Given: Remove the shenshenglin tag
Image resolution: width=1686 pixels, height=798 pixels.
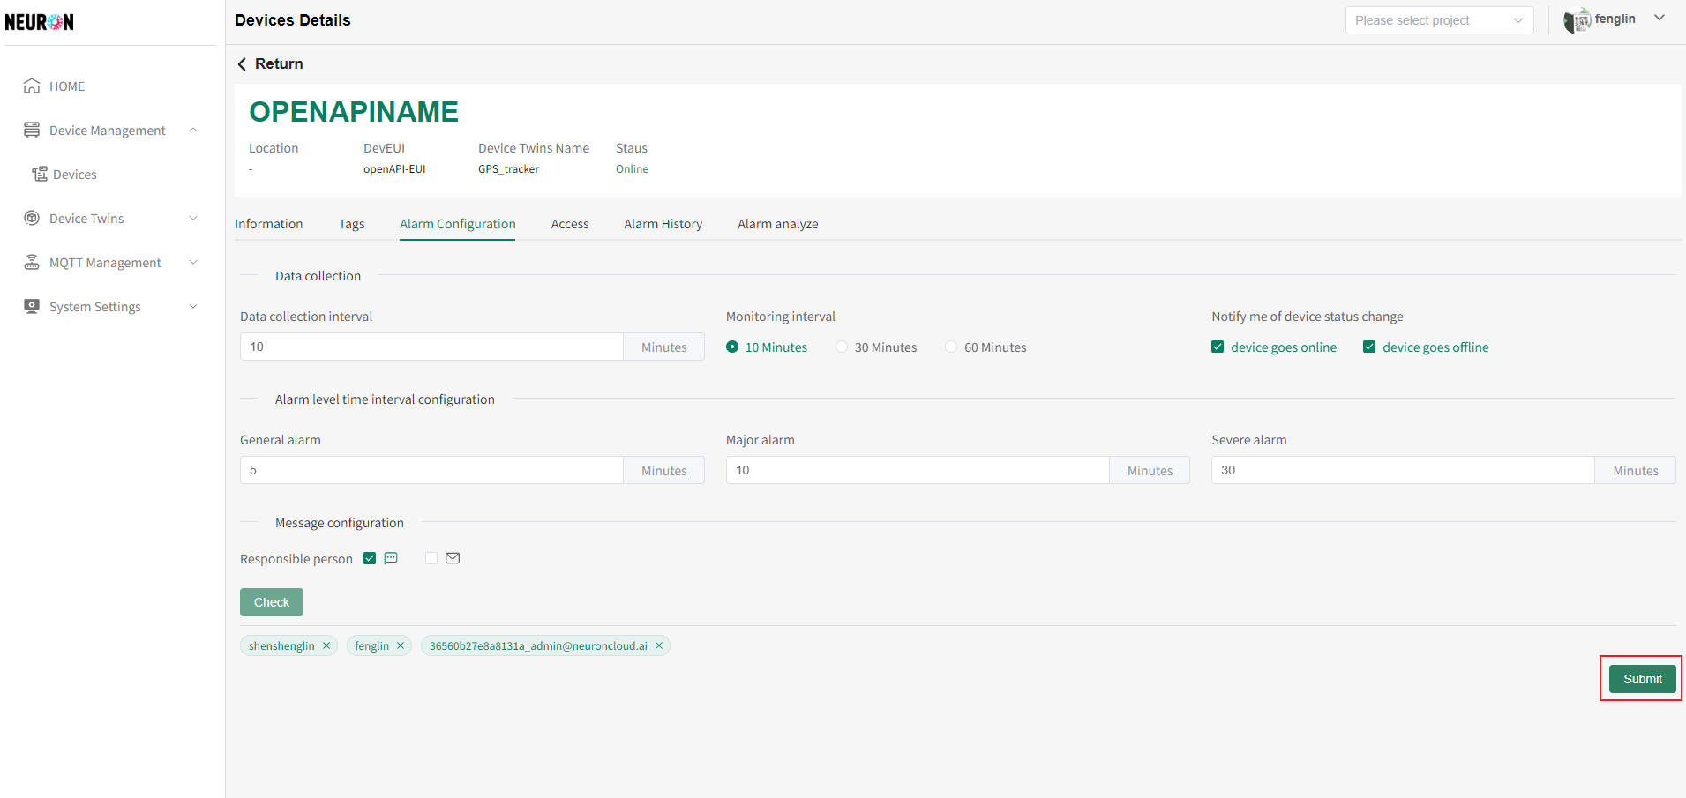Looking at the screenshot, I should (x=326, y=646).
